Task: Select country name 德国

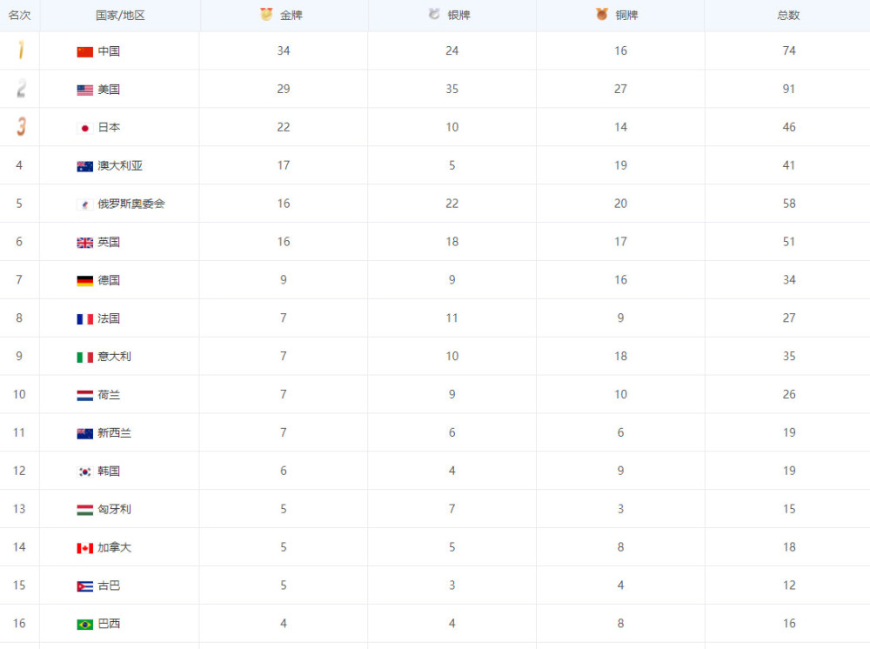Action: click(x=109, y=280)
